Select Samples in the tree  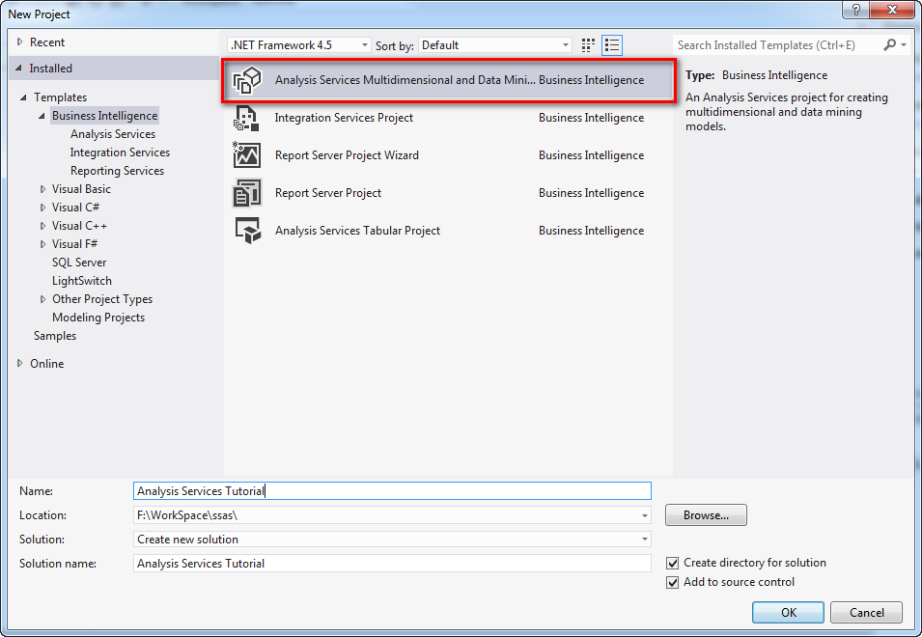pos(55,336)
